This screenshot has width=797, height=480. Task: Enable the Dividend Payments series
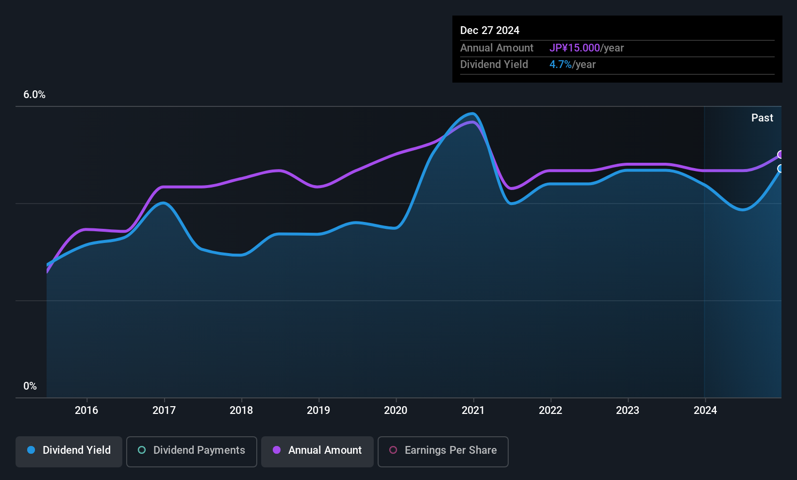click(192, 452)
